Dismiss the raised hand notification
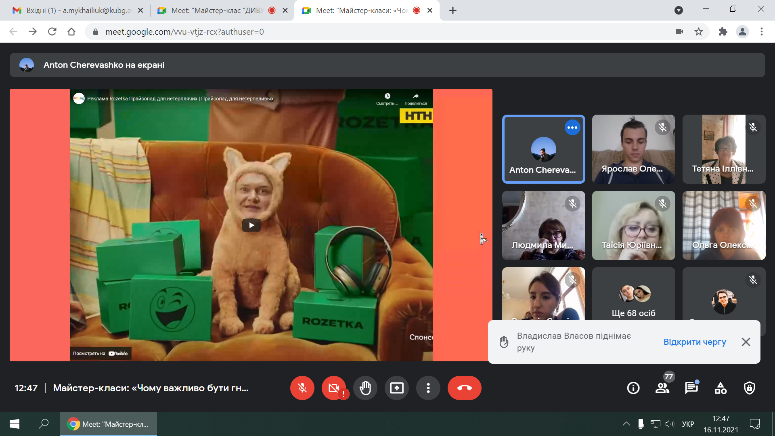This screenshot has width=775, height=436. click(x=746, y=342)
